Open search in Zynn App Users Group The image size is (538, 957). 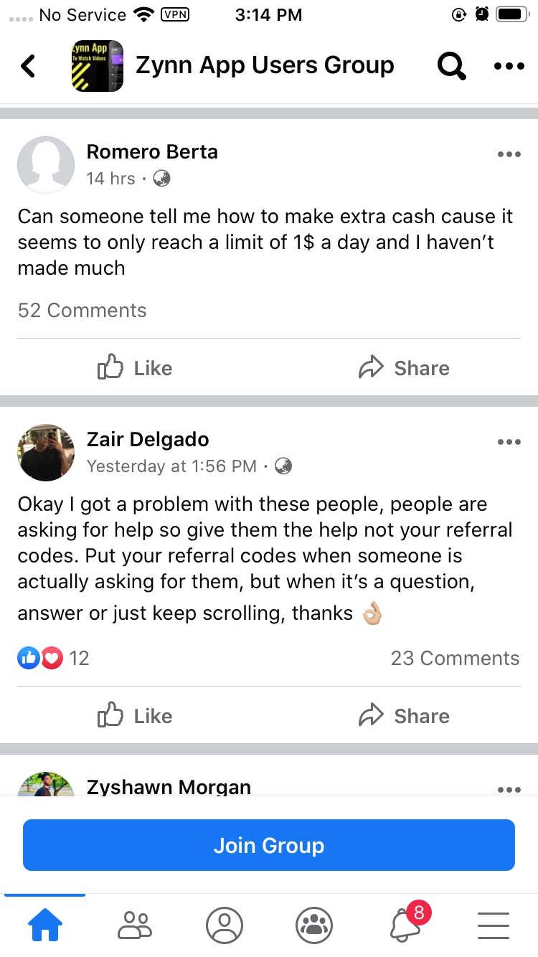pyautogui.click(x=451, y=66)
